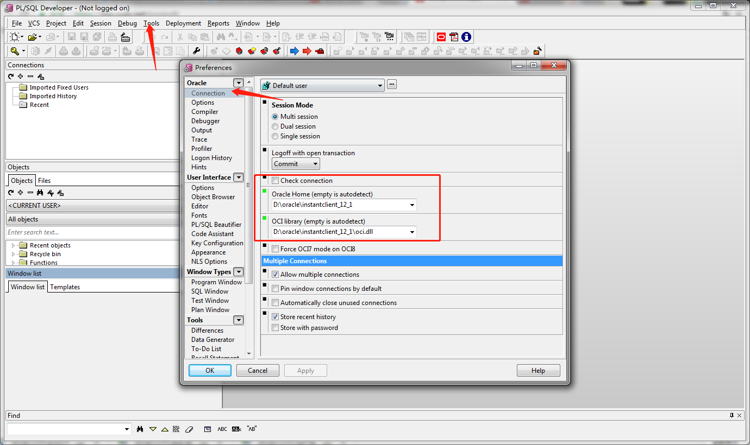The image size is (750, 445).
Task: Enable the Check connection checkbox
Action: click(x=276, y=181)
